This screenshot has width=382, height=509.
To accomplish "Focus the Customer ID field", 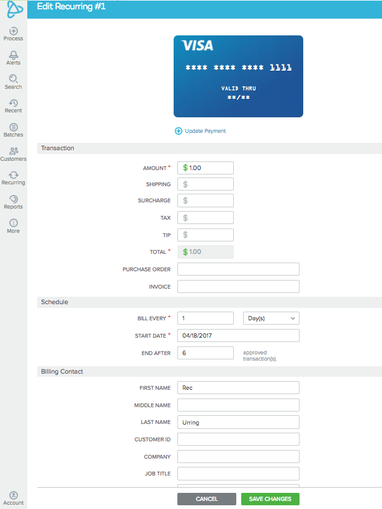I will 238,439.
